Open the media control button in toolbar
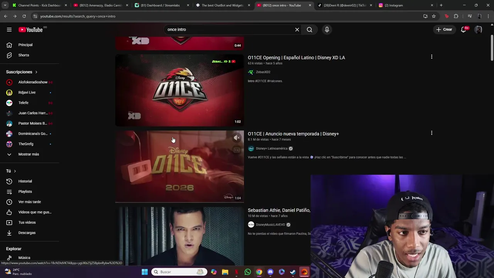Viewport: 494px width, 278px height. pos(470,16)
